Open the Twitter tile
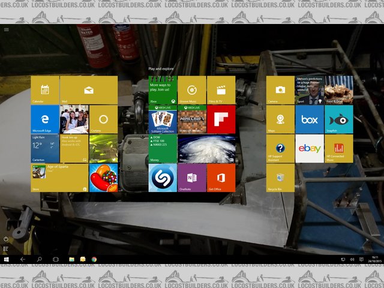Screen dimensions: 384x288 (103, 148)
